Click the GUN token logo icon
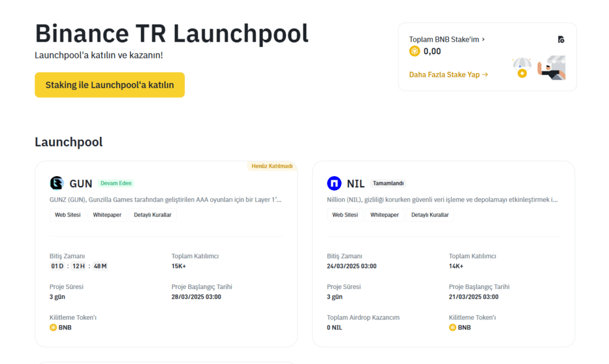This screenshot has width=609, height=364. click(56, 183)
